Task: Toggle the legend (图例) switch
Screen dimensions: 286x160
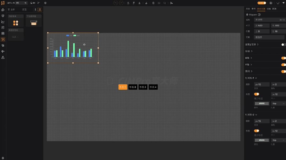Action: (x=283, y=71)
